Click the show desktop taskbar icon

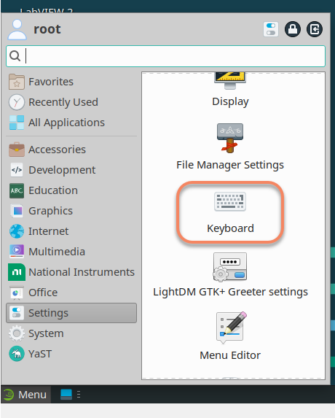[x=66, y=394]
